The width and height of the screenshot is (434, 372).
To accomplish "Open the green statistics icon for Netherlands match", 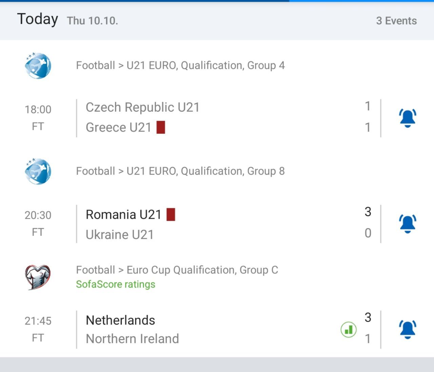I will [349, 329].
